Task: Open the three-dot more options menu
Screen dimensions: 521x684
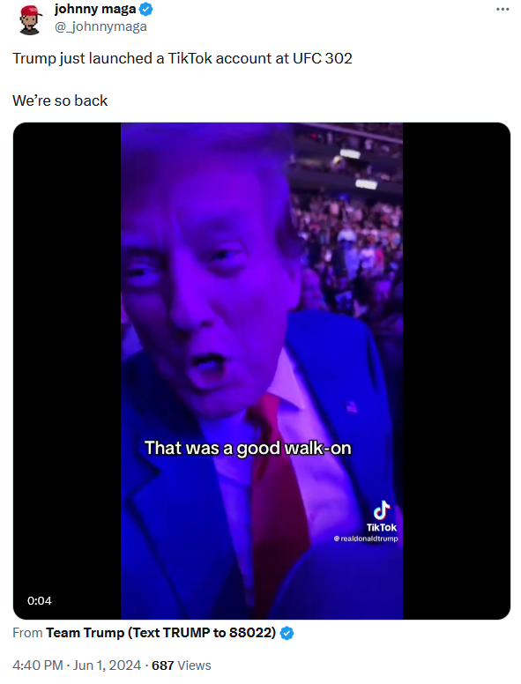Action: (x=502, y=9)
